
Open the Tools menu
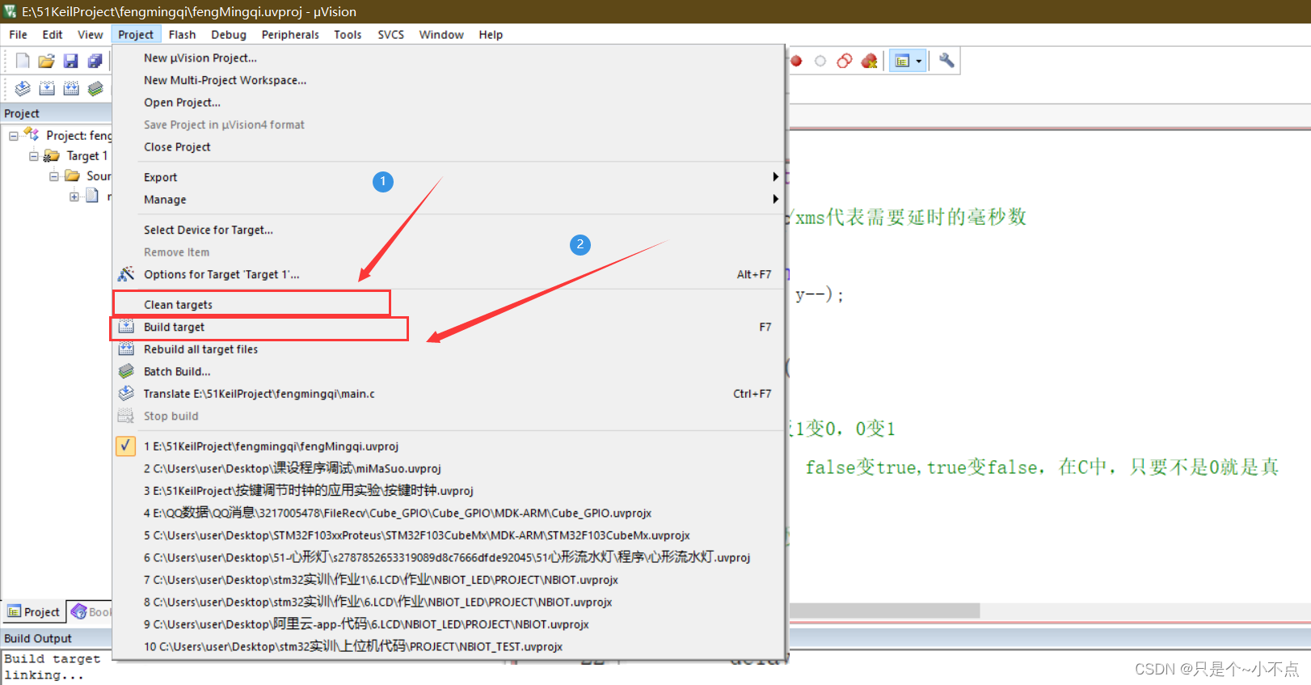coord(348,35)
